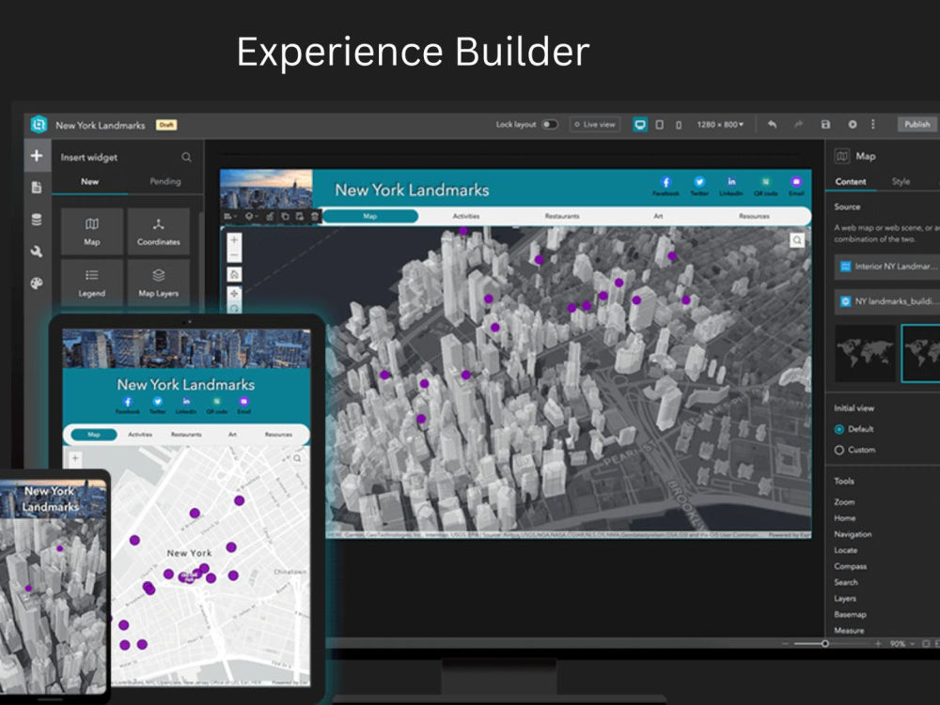Switch to phone device view
This screenshot has height=705, width=940.
pyautogui.click(x=679, y=125)
